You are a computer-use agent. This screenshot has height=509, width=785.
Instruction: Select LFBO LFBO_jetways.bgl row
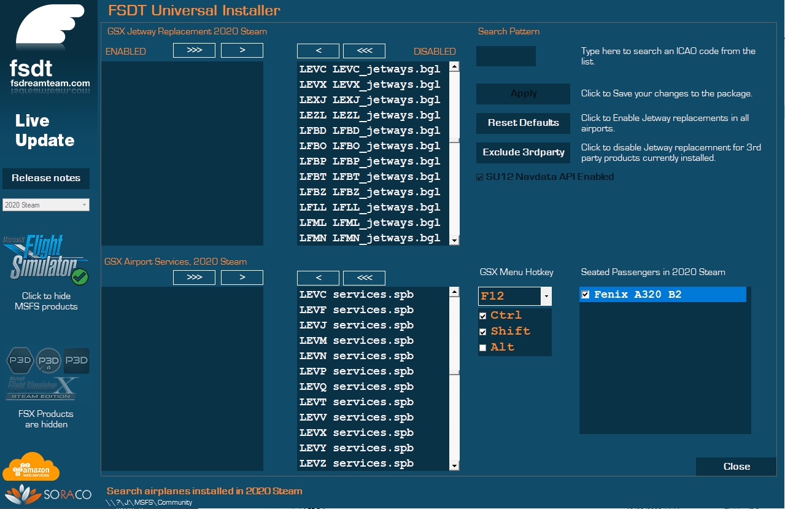pos(373,146)
